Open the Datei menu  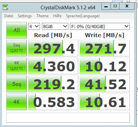tap(9, 16)
